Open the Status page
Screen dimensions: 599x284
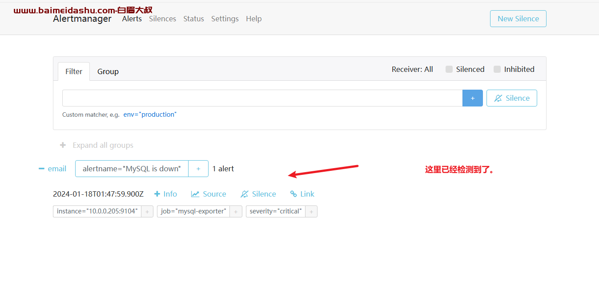point(193,19)
